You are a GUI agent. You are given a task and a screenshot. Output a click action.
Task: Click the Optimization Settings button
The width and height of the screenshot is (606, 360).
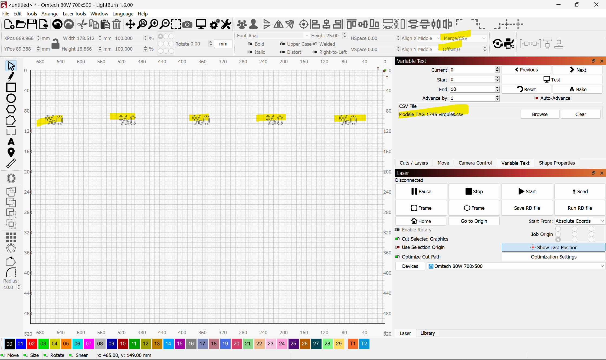pyautogui.click(x=553, y=257)
